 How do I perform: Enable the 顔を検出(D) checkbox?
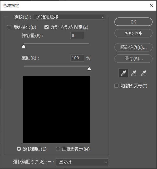click(x=9, y=27)
